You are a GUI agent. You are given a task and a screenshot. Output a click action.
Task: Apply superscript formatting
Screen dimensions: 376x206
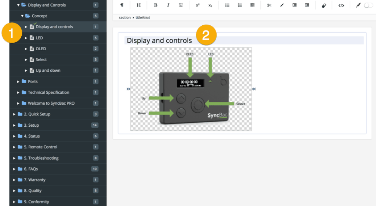click(198, 6)
